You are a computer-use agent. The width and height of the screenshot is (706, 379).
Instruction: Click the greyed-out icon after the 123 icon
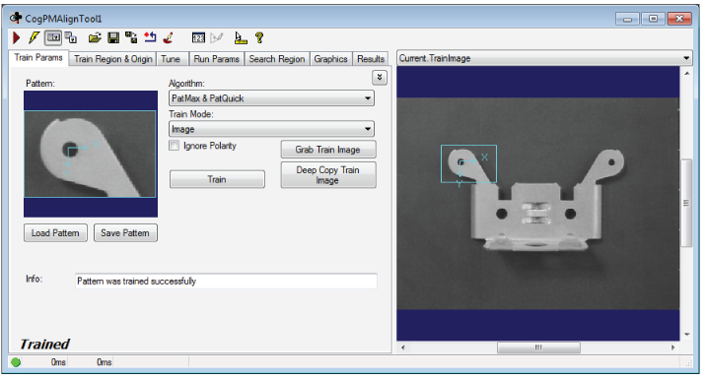click(x=217, y=38)
